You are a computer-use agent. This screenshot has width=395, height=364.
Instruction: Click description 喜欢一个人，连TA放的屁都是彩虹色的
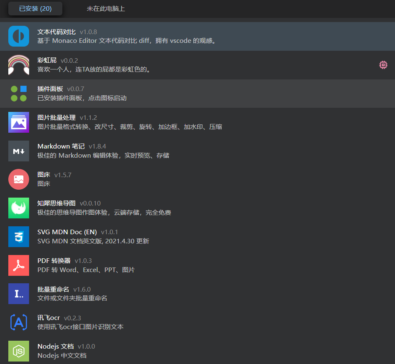(94, 69)
